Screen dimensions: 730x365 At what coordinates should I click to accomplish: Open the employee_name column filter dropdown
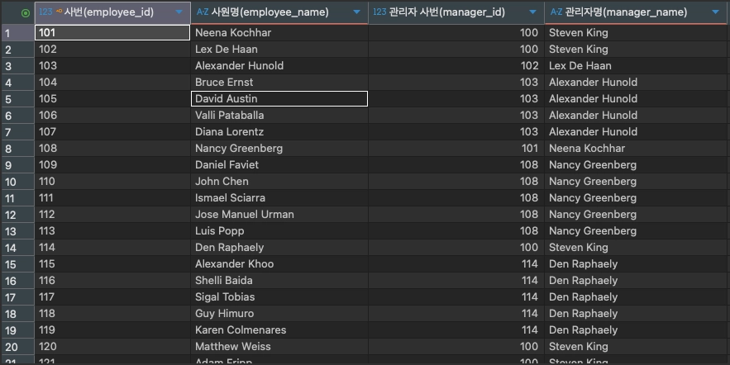click(x=356, y=12)
